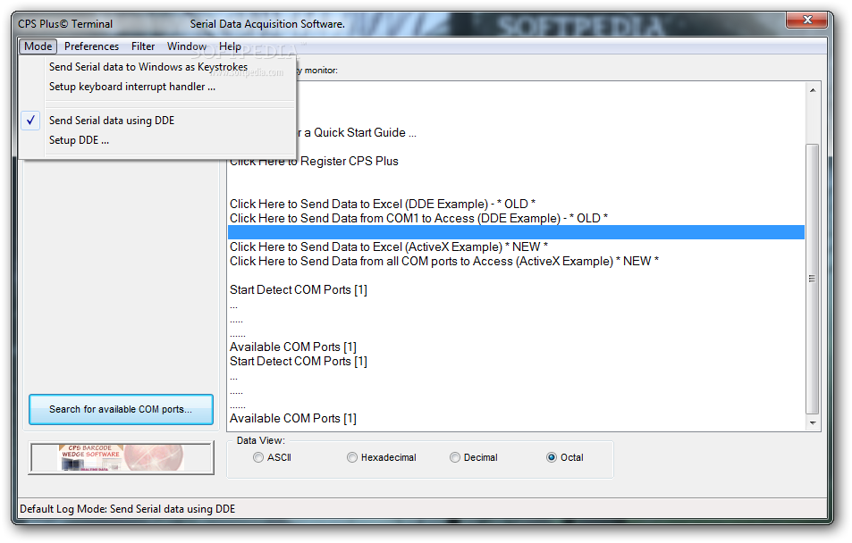Viewport: 852px width, 543px height.
Task: Click Search for available COM ports button
Action: coord(121,409)
